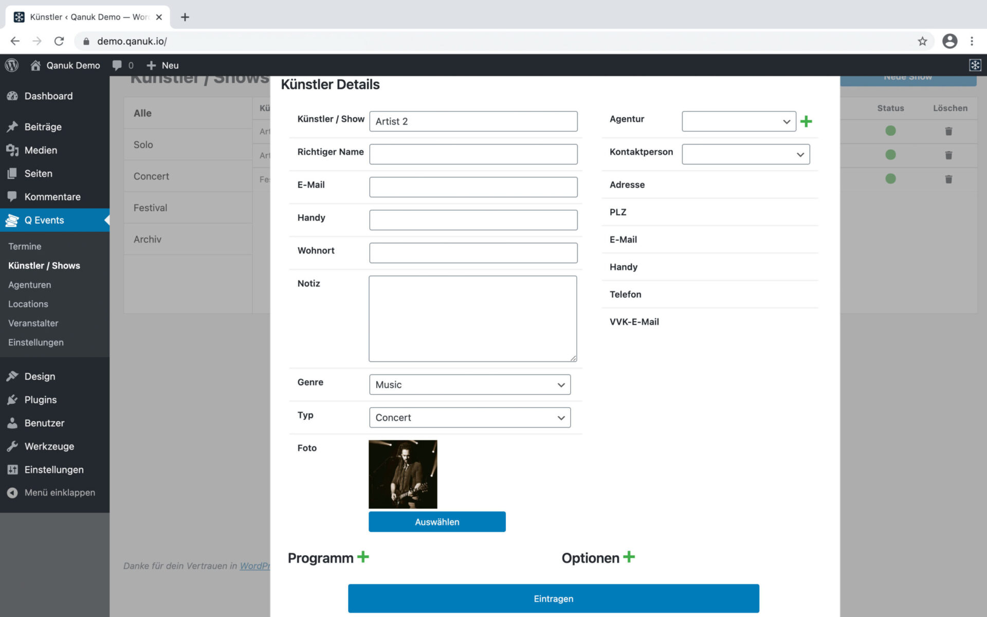This screenshot has width=987, height=617.
Task: Click the delete trash icon in first row
Action: [948, 131]
